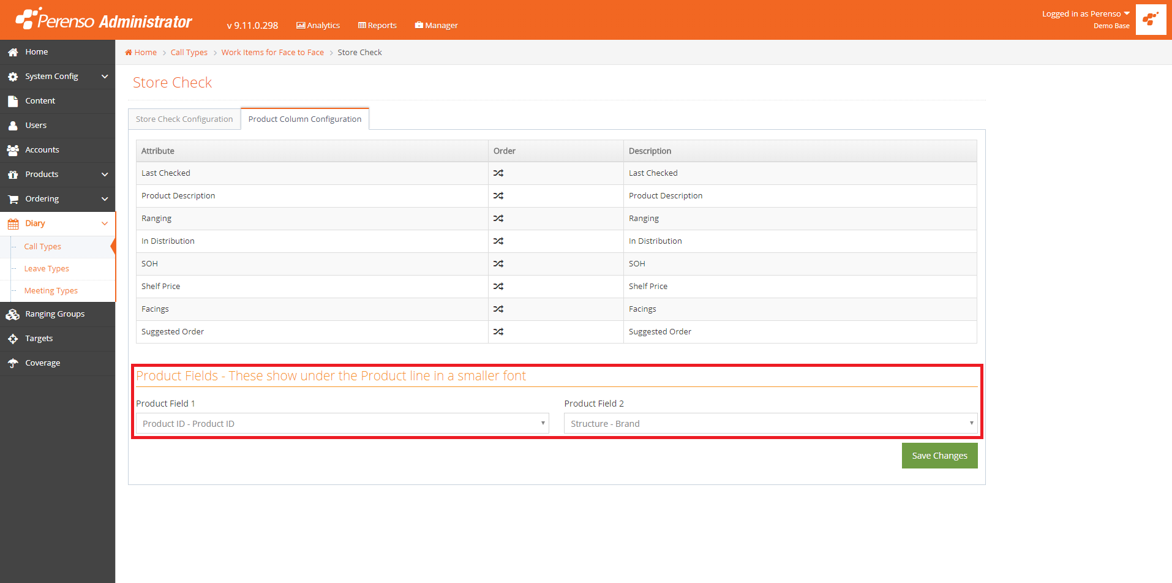1172x583 pixels.
Task: Open Leave Types in Diary submenu
Action: tap(47, 269)
